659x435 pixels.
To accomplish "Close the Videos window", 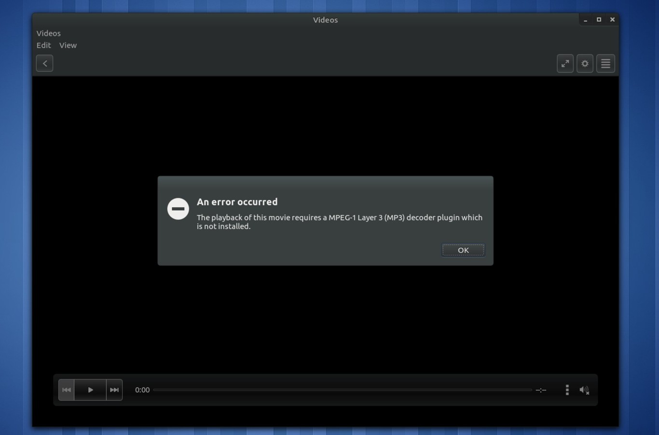I will (x=612, y=20).
